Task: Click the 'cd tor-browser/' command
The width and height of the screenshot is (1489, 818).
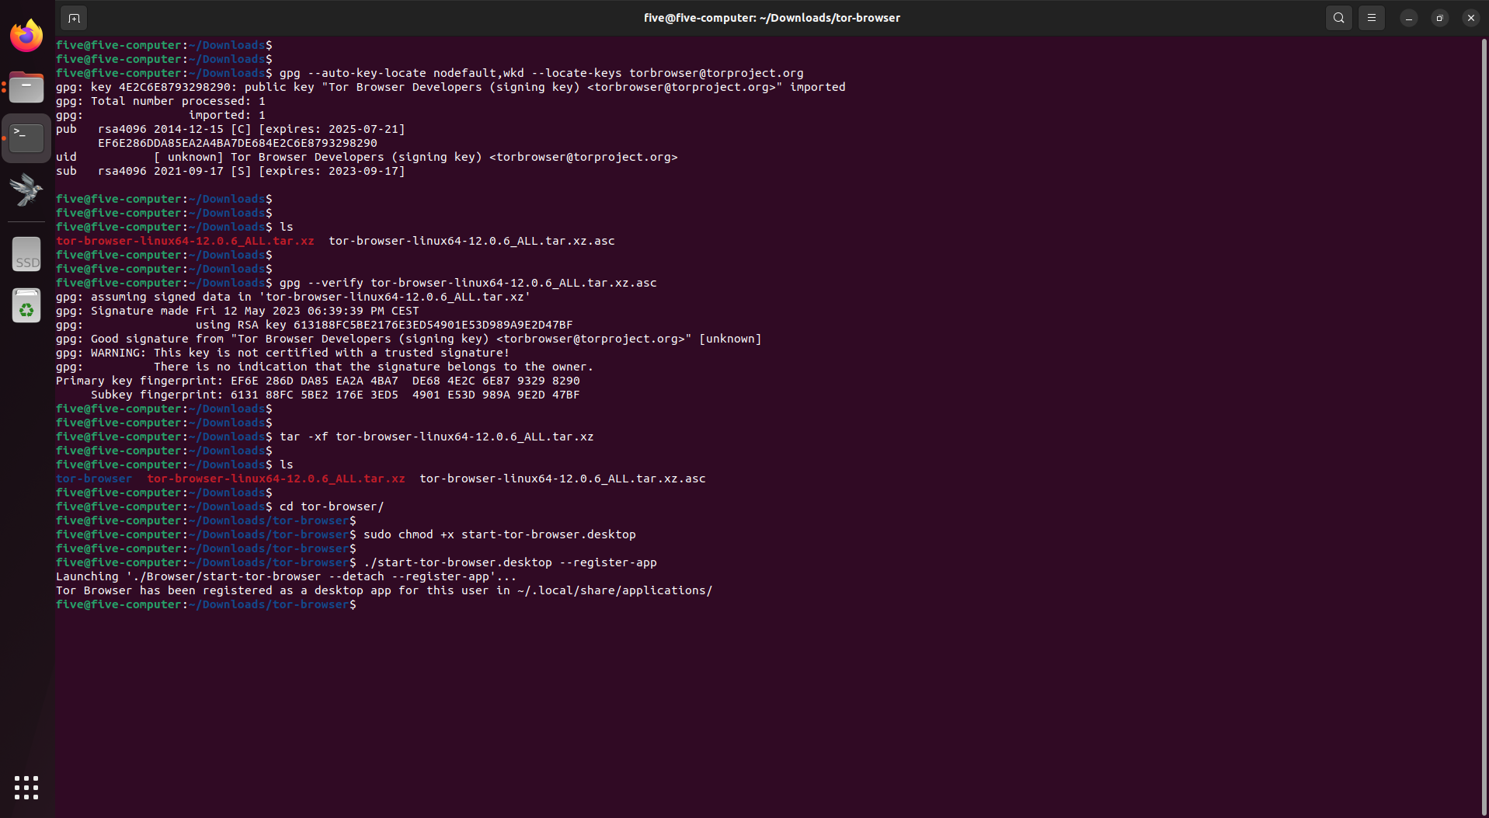Action: click(332, 506)
